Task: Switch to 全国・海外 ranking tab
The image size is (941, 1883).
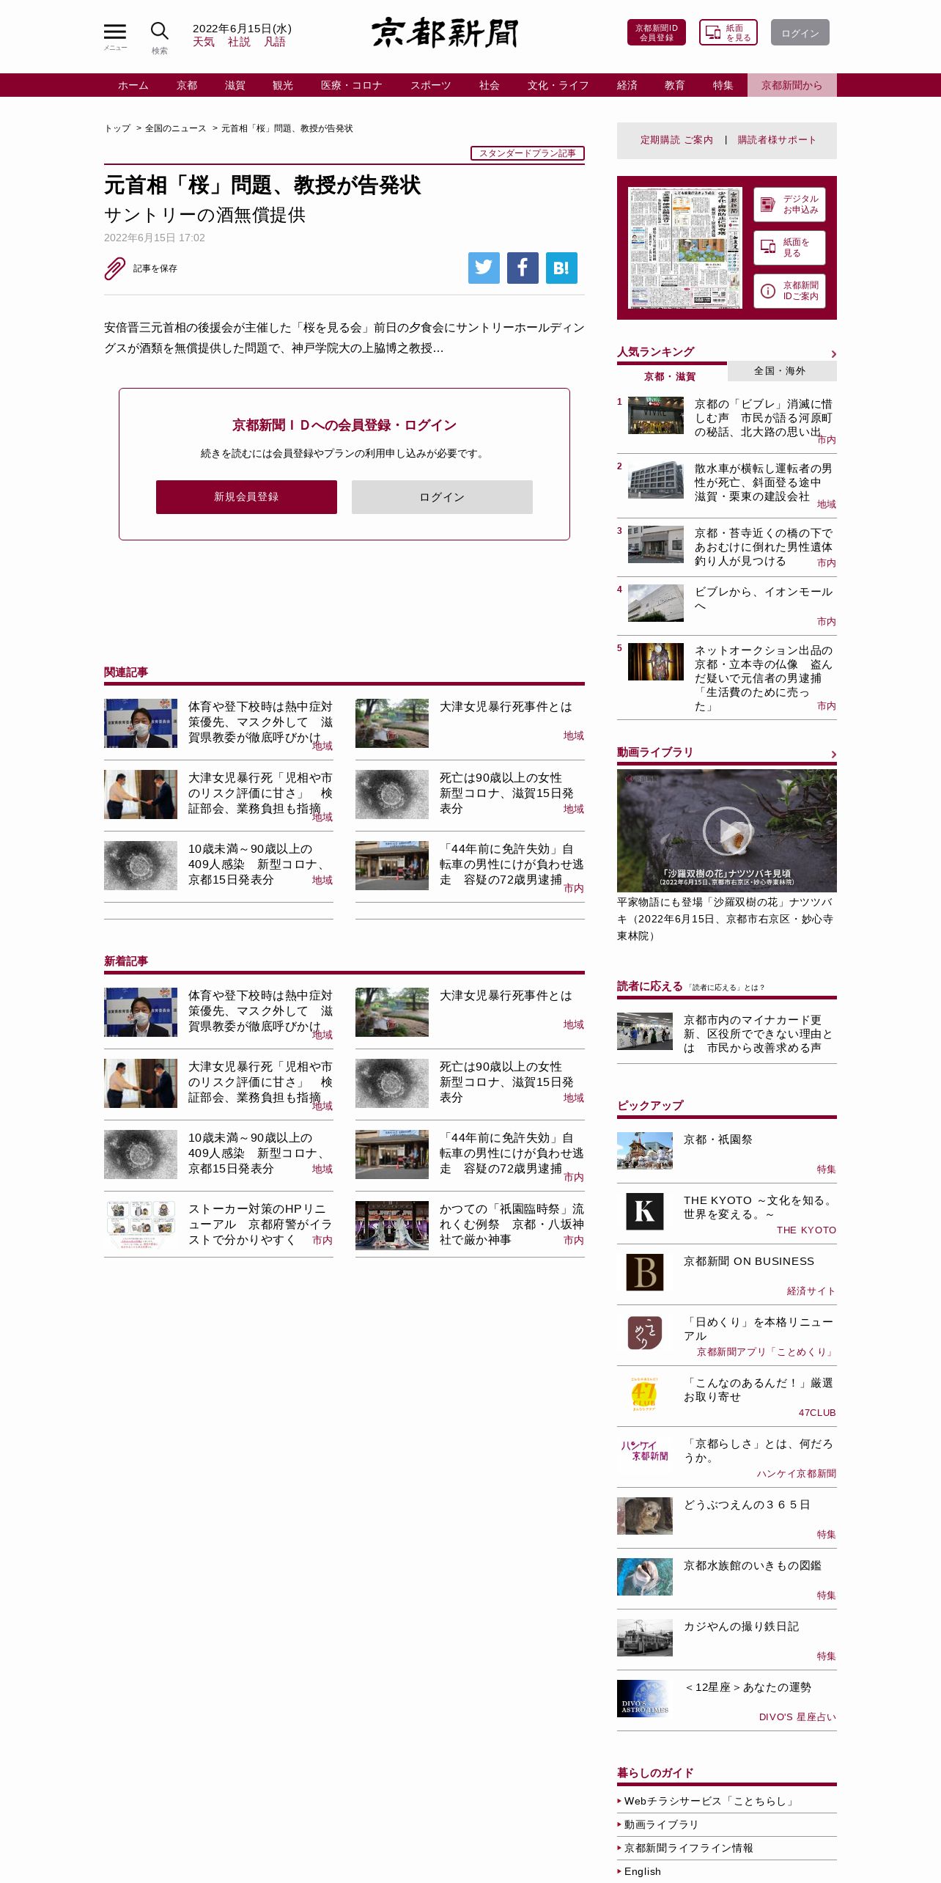Action: click(781, 371)
